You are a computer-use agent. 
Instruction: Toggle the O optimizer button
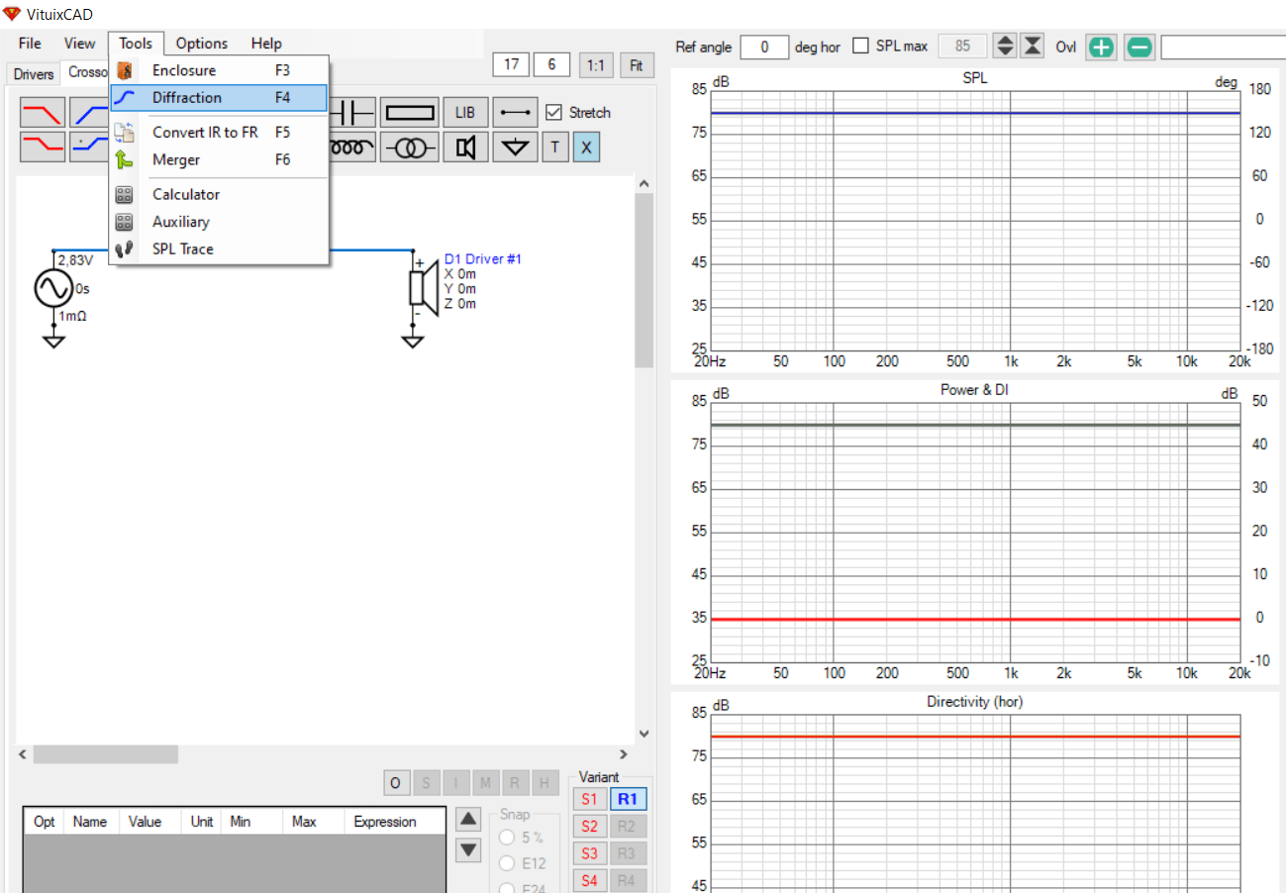tap(395, 783)
